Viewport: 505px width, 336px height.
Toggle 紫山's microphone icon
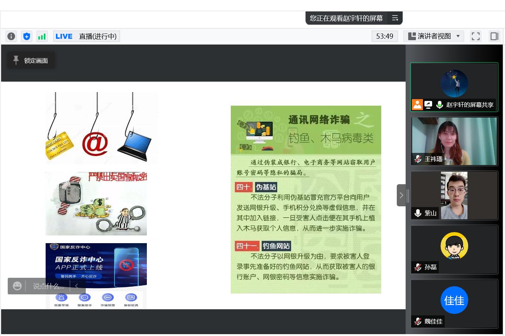point(418,213)
